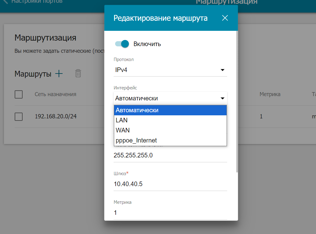Click metric value 1 in route row
316x234 pixels.
point(261,117)
